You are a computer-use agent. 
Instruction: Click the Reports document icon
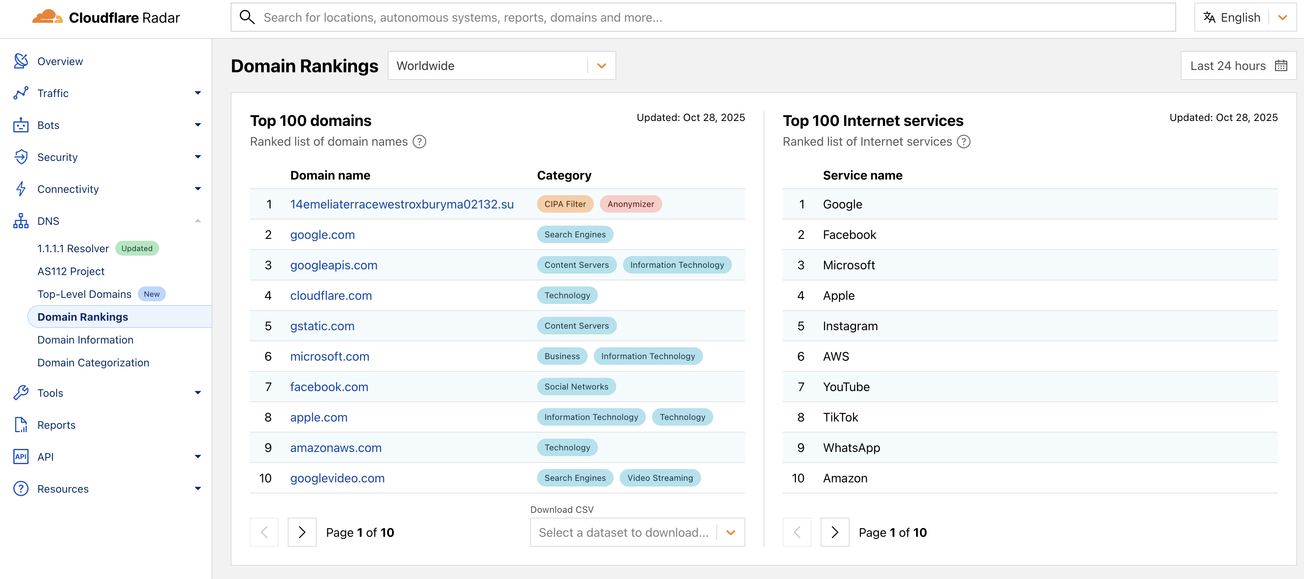coord(21,425)
